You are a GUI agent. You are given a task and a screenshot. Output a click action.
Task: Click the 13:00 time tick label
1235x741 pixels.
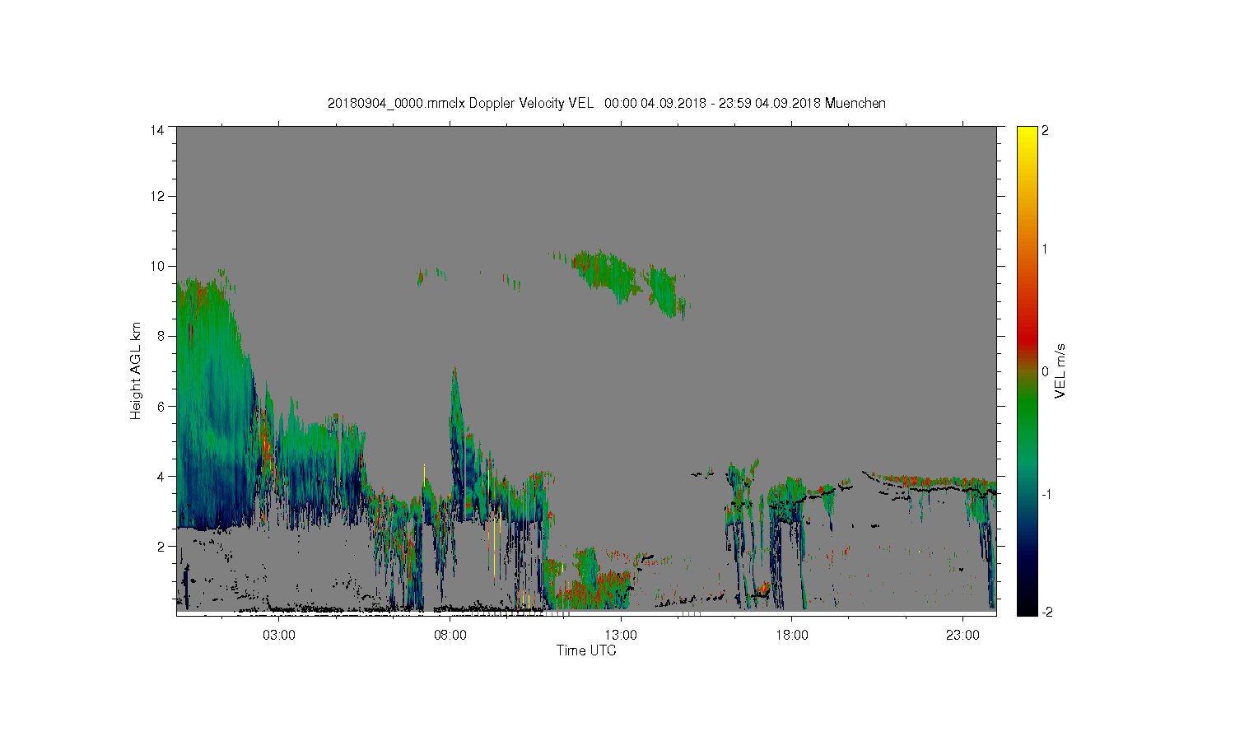coord(621,636)
